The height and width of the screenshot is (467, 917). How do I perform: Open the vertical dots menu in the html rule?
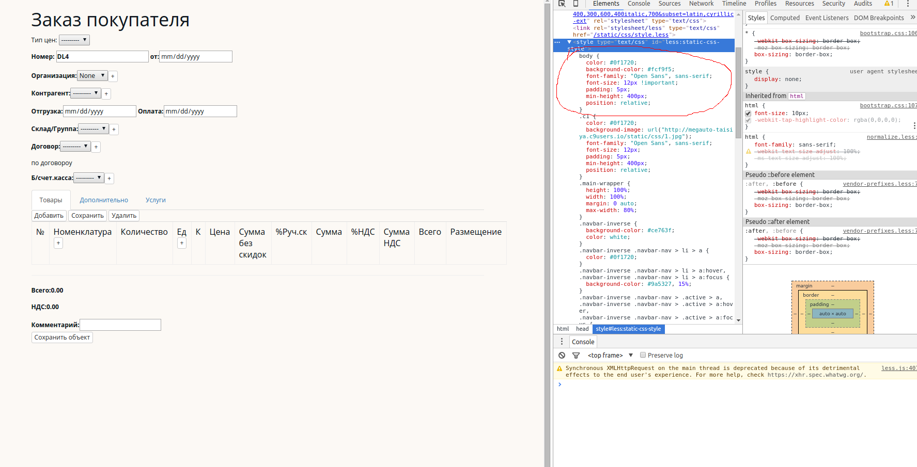(914, 126)
